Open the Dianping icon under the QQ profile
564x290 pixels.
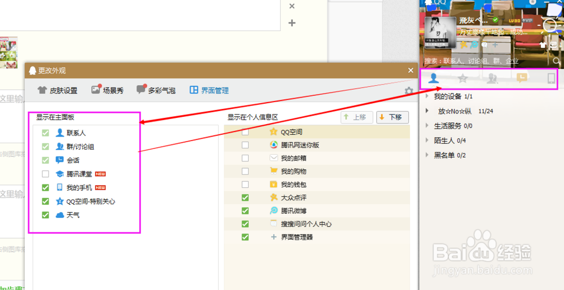click(x=464, y=45)
